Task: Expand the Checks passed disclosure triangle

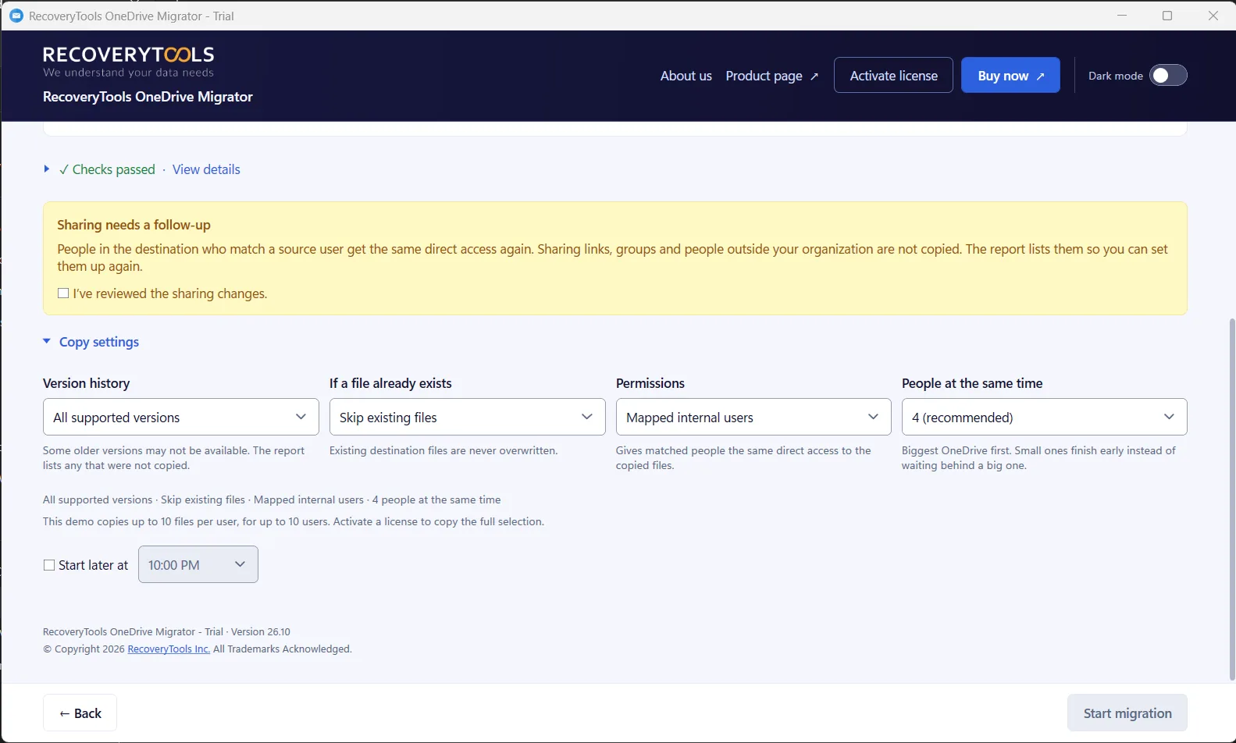Action: [47, 169]
